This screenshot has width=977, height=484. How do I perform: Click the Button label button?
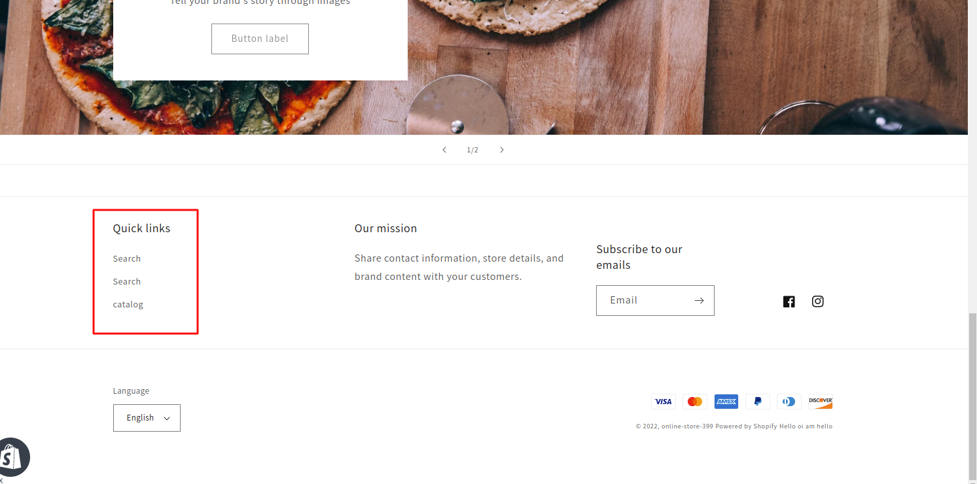260,39
